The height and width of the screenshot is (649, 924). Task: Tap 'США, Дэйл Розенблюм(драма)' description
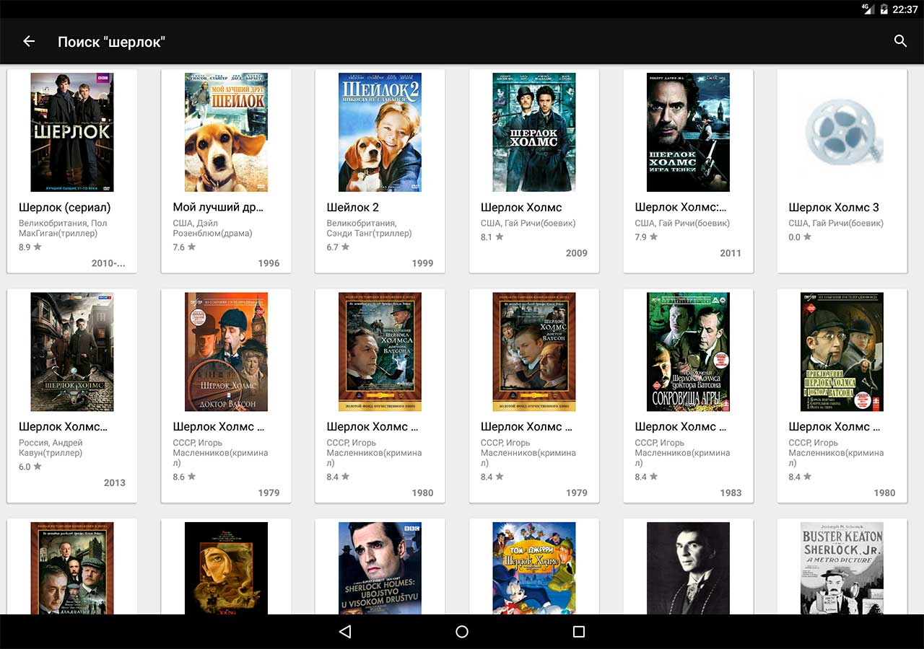click(213, 229)
